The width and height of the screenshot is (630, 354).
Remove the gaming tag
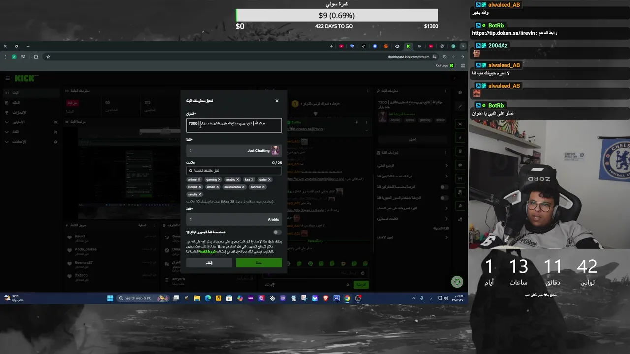tap(219, 180)
